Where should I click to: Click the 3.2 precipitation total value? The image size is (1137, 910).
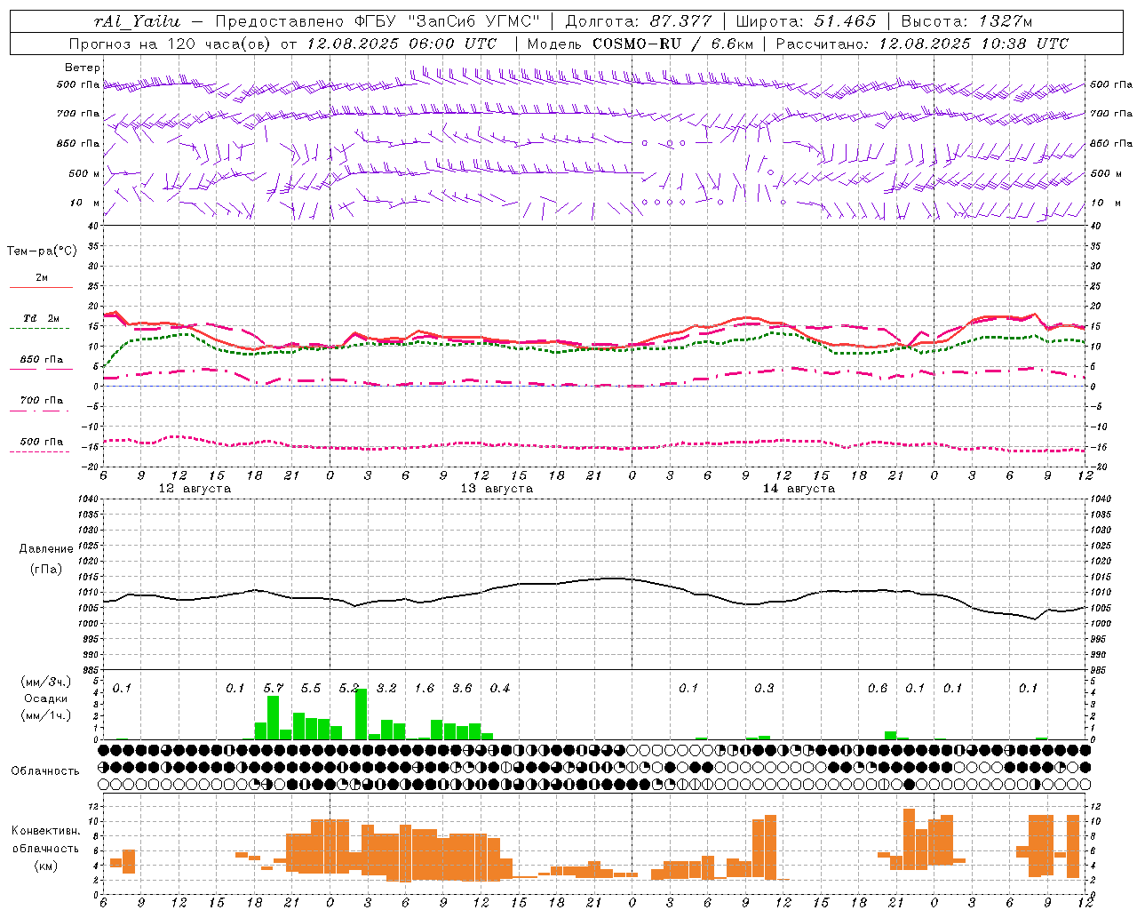[386, 689]
